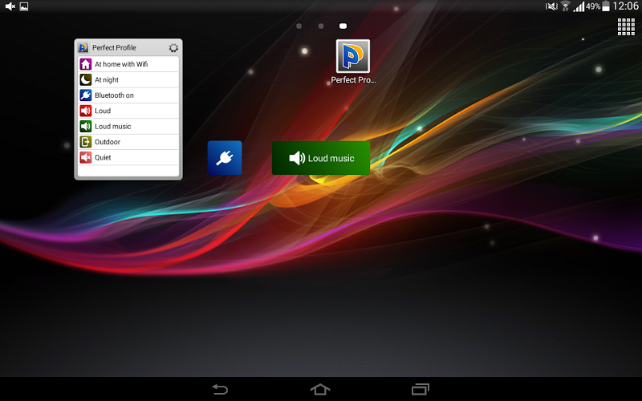Tap the image notification icon in status bar

point(24,6)
